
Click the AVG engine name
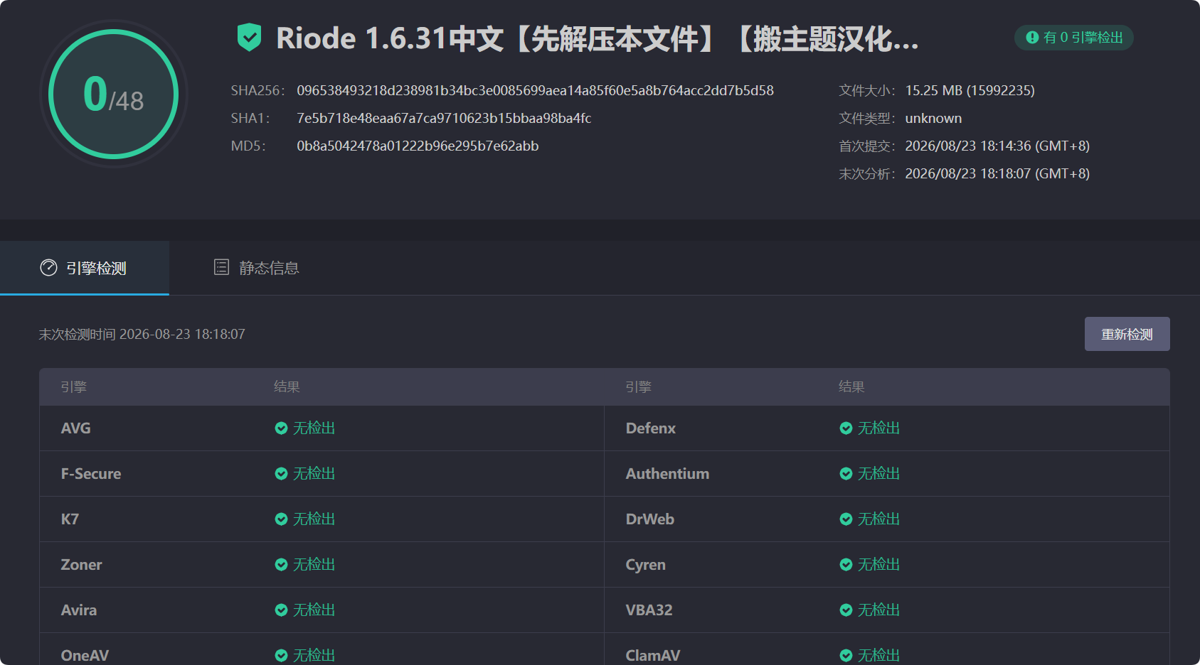[75, 428]
